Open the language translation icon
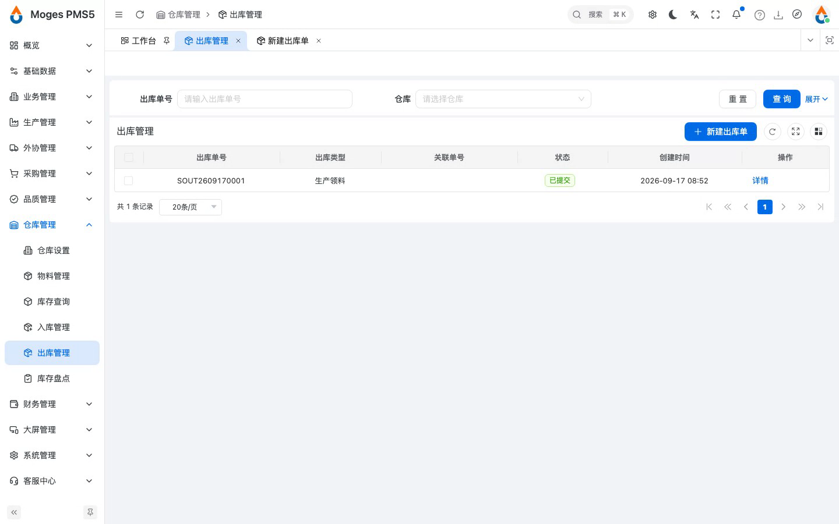Screen dimensions: 839x524 695,15
